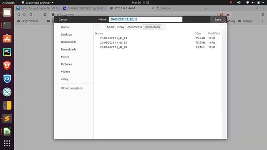This screenshot has height=150, width=267.
Task: Open Brave browser dock icon
Action: coord(7,65)
